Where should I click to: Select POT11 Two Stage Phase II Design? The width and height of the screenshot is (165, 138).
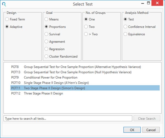(x=85, y=88)
